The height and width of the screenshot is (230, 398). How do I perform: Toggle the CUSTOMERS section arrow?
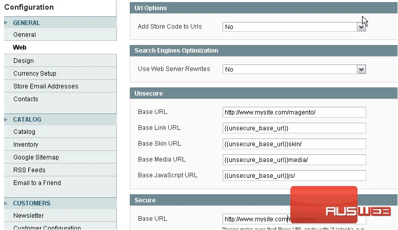point(6,203)
